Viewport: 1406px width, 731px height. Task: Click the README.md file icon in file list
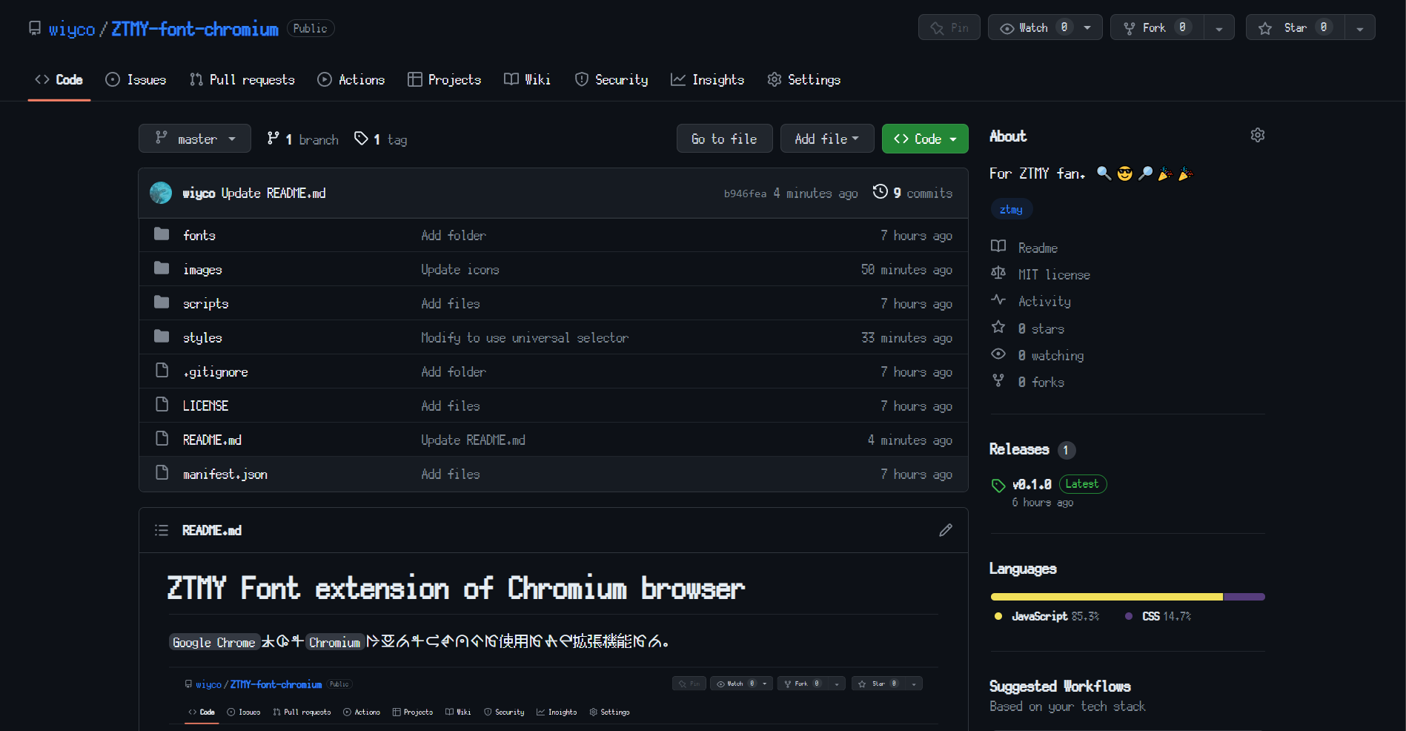(x=162, y=438)
